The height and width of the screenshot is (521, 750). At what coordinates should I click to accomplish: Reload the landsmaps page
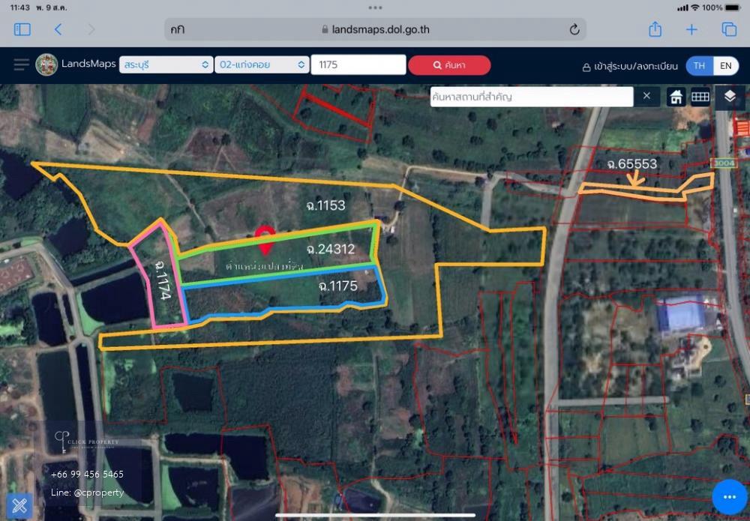tap(574, 30)
